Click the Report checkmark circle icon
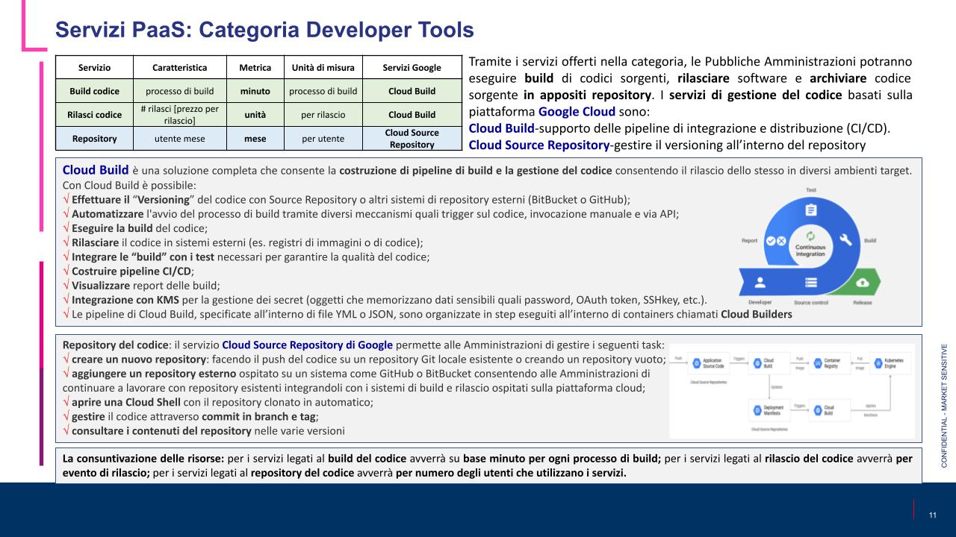Image resolution: width=956 pixels, height=537 pixels. pyautogui.click(x=771, y=241)
